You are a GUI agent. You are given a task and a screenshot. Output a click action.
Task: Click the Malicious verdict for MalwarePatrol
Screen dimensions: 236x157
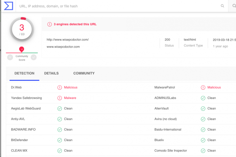tap(214, 87)
